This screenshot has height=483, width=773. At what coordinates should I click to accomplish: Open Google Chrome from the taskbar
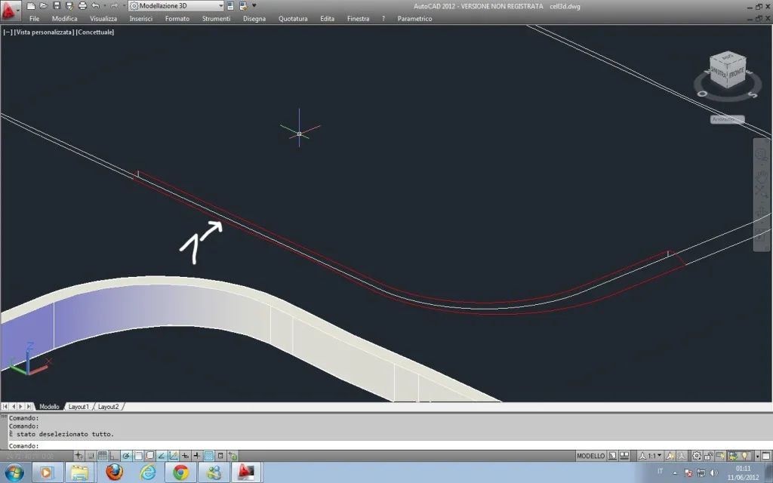(x=180, y=472)
